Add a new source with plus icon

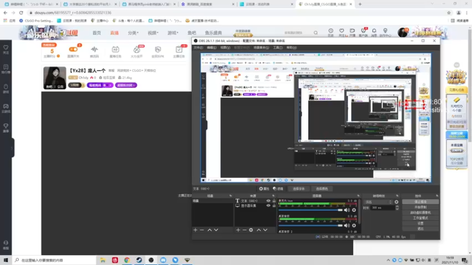[x=238, y=230]
